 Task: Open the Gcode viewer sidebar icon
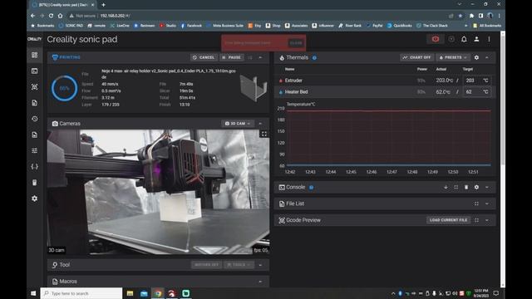point(35,86)
